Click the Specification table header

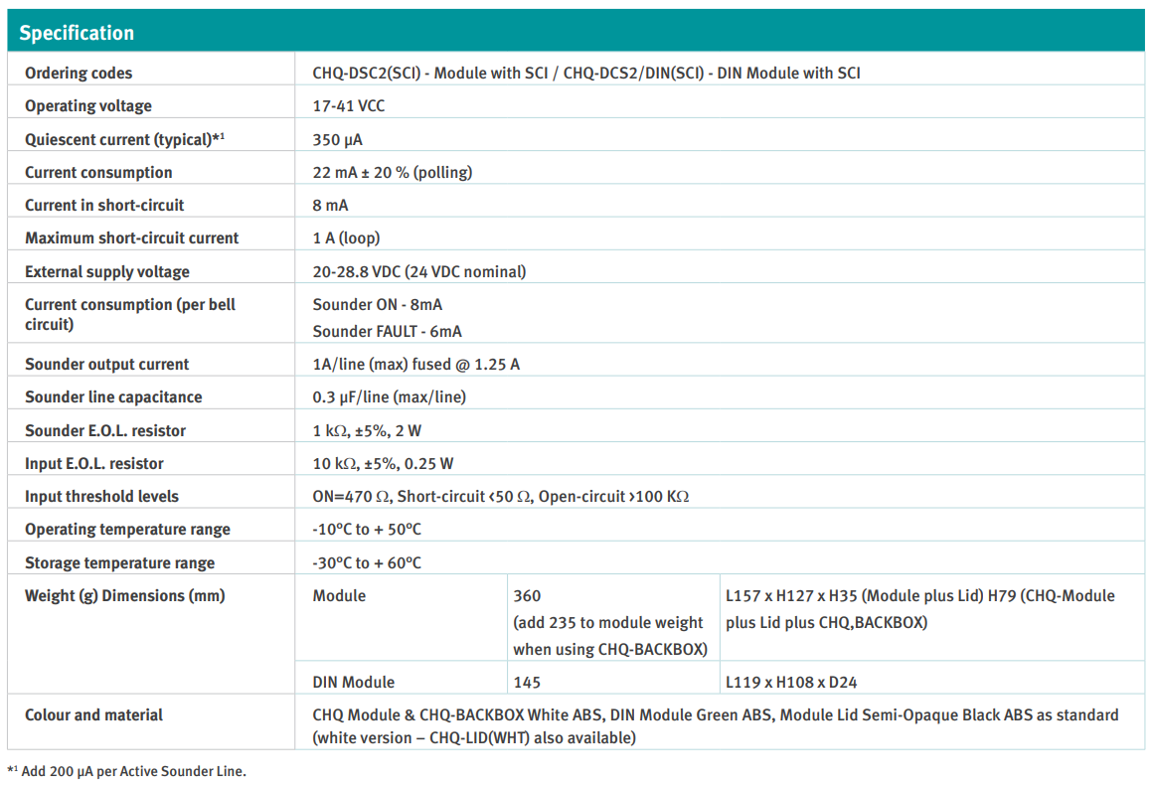click(x=77, y=33)
